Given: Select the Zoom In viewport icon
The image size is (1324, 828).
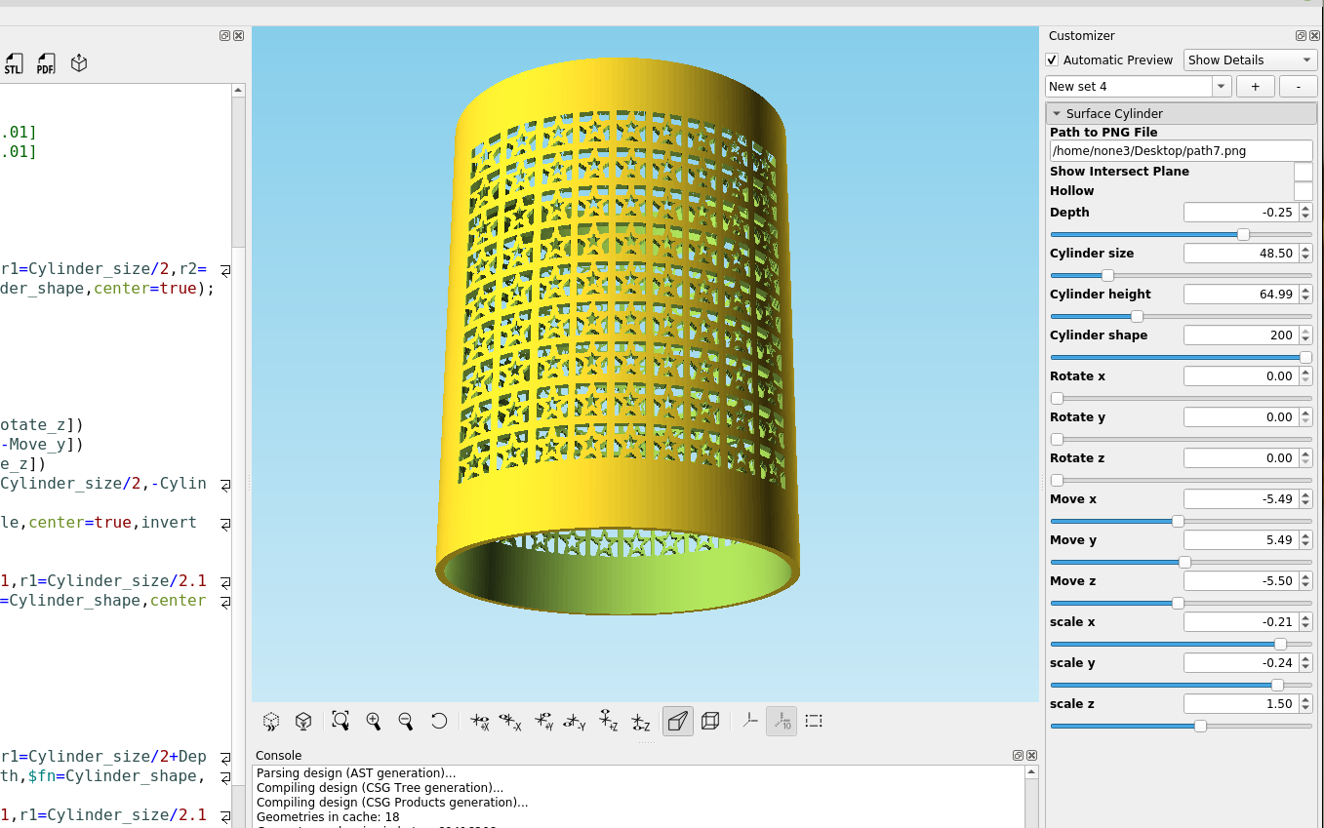Looking at the screenshot, I should (x=373, y=721).
